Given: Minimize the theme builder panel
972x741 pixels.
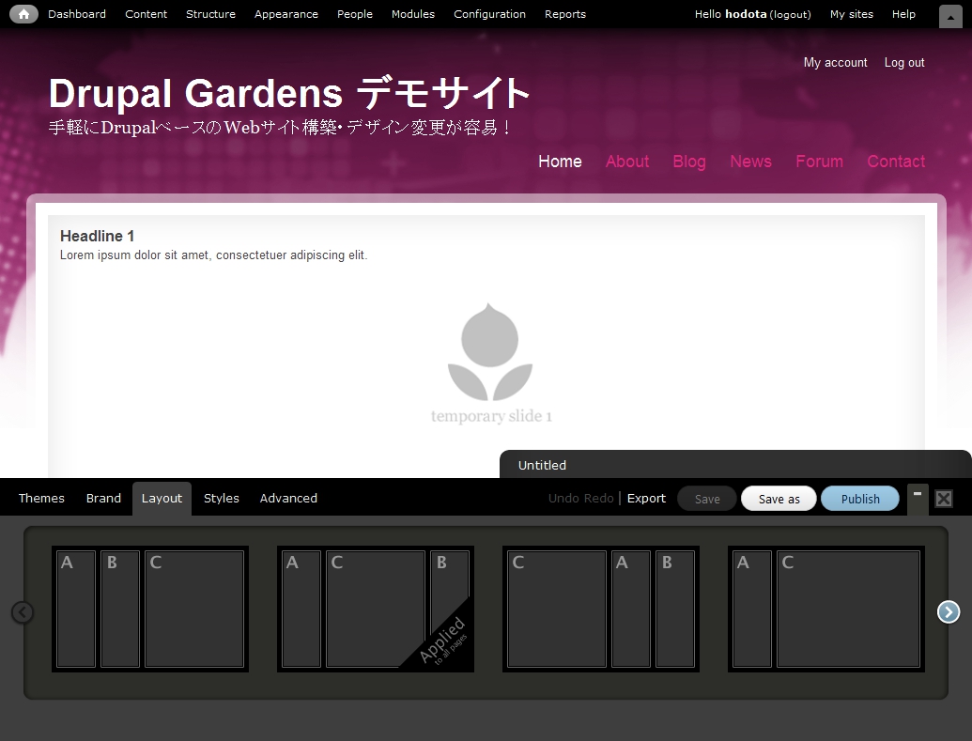Looking at the screenshot, I should click(x=918, y=498).
